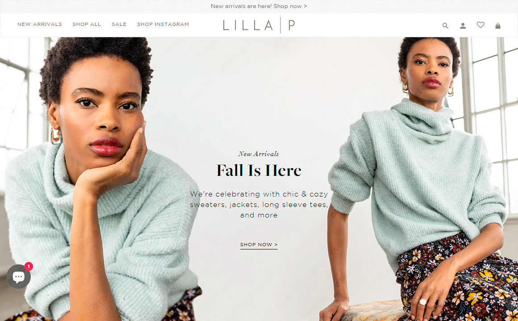
Task: Go to the Lilla P logo homepage
Action: 259,25
